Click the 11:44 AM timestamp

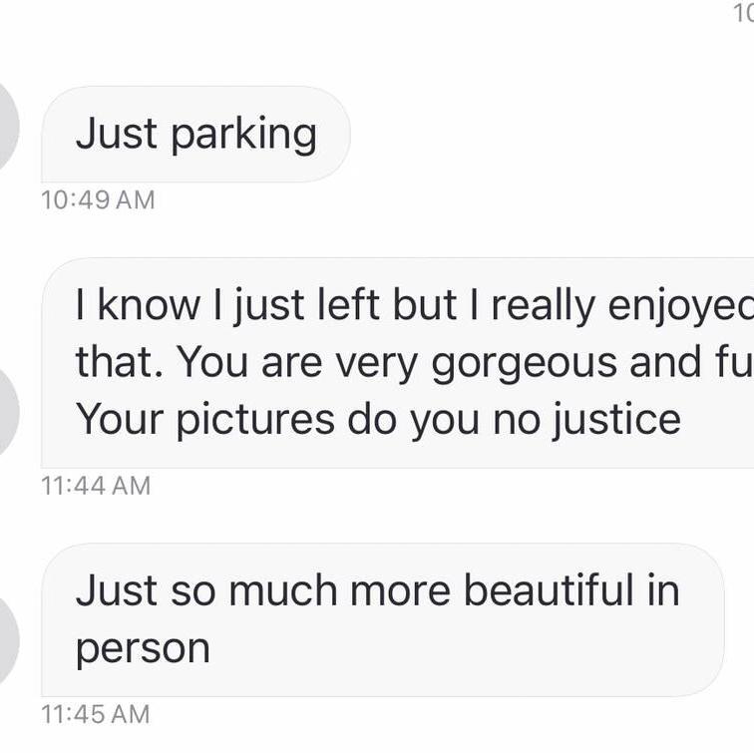(x=96, y=486)
